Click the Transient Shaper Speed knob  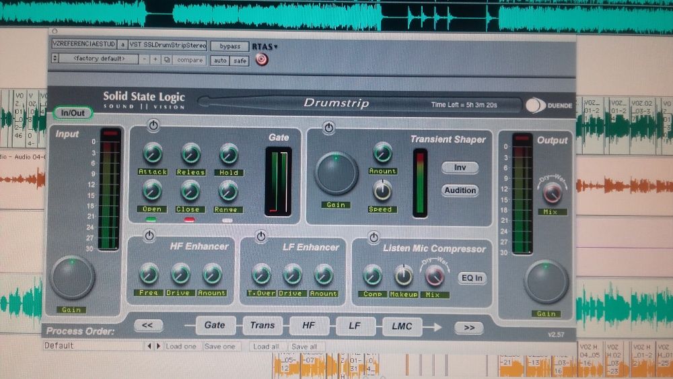[x=382, y=190]
